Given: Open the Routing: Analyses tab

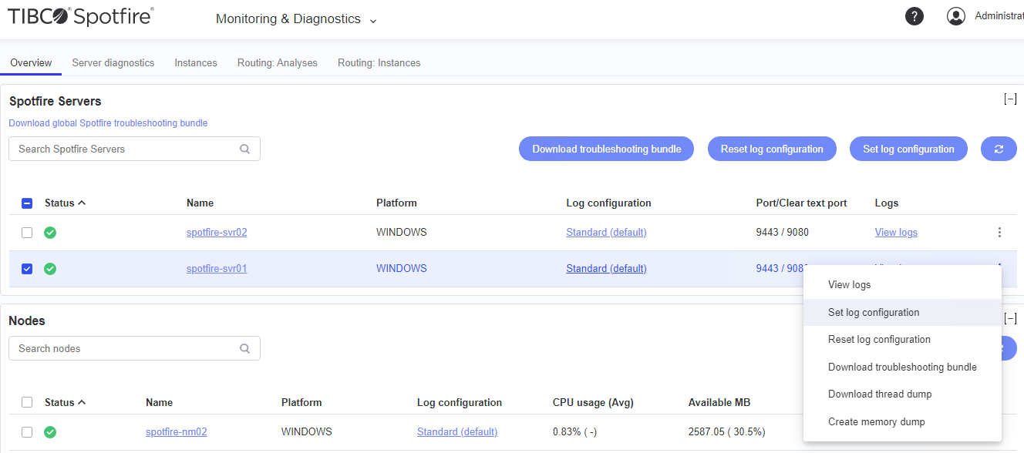Looking at the screenshot, I should point(278,62).
